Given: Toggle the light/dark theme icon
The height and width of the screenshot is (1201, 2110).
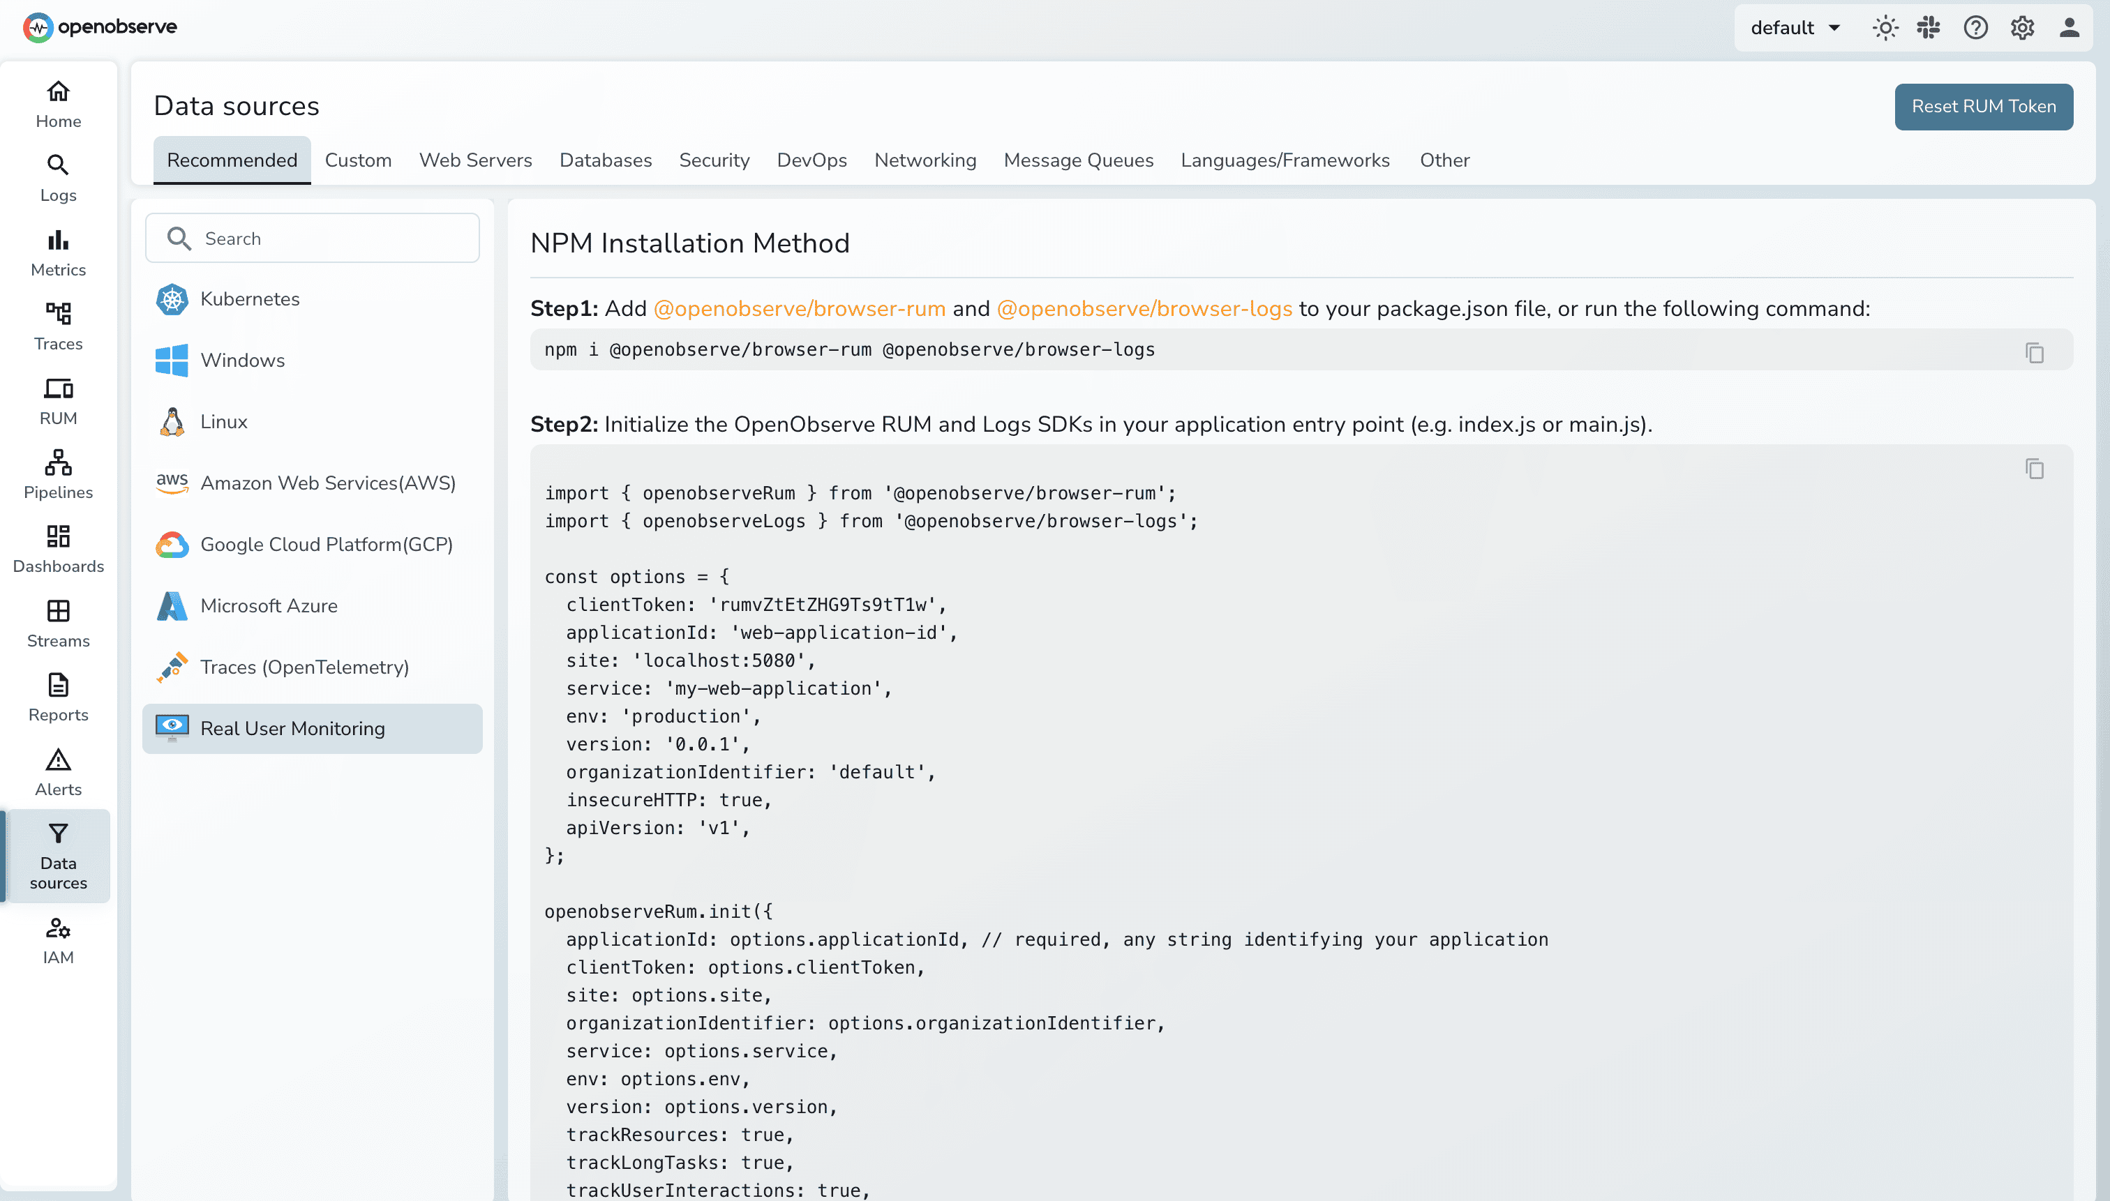Looking at the screenshot, I should 1885,27.
